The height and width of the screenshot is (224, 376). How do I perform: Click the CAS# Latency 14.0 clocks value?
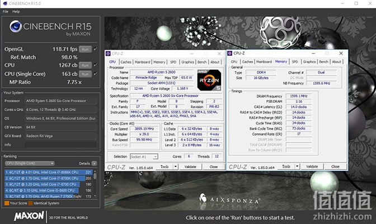click(299, 107)
